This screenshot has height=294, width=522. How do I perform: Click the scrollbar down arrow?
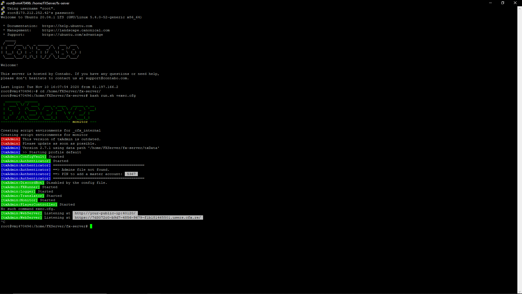point(520,292)
